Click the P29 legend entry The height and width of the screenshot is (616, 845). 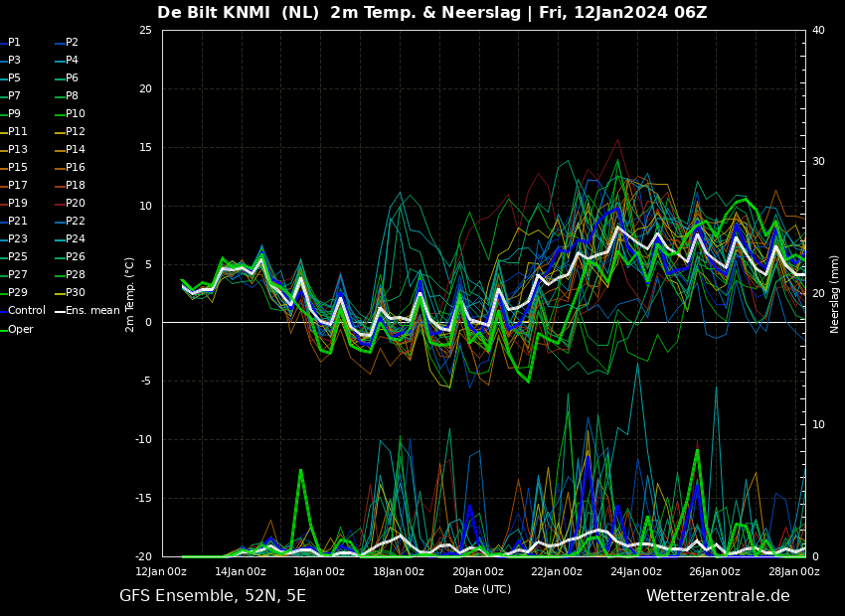[x=14, y=292]
